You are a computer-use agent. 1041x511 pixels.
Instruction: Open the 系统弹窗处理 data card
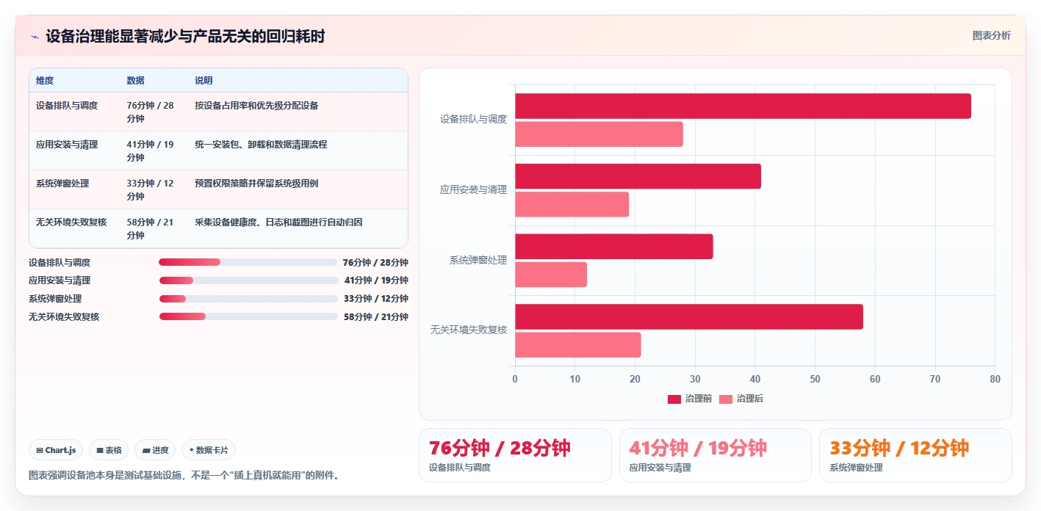(x=915, y=455)
